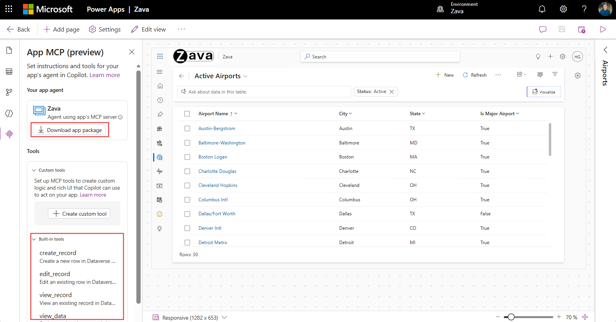Go Back from the app designer
The width and height of the screenshot is (616, 322).
pyautogui.click(x=18, y=29)
